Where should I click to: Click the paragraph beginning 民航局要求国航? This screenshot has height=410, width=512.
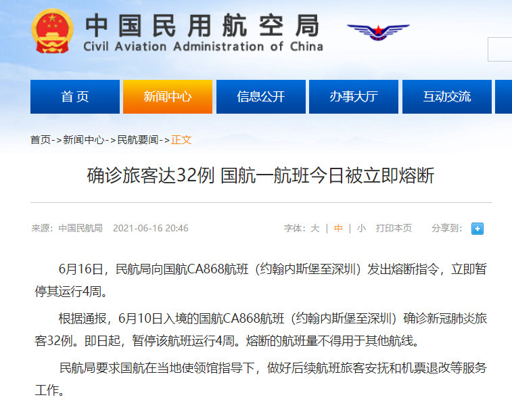pyautogui.click(x=261, y=379)
